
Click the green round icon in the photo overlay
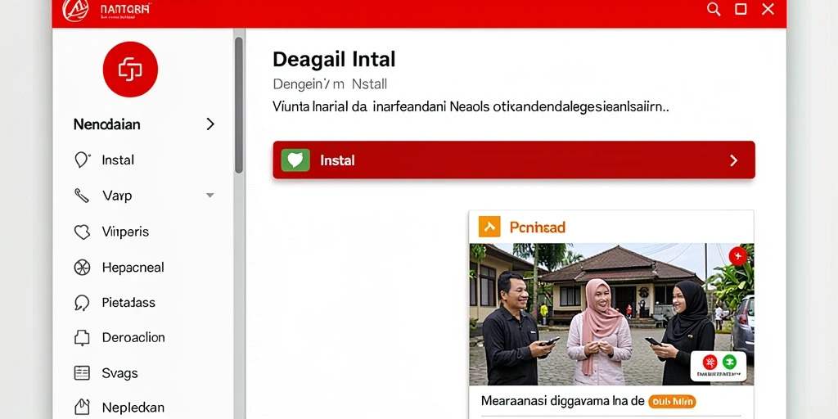tap(729, 362)
